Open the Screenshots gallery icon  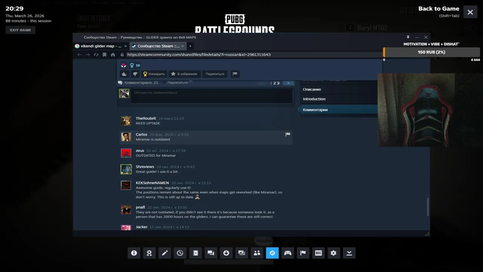[x=241, y=253]
